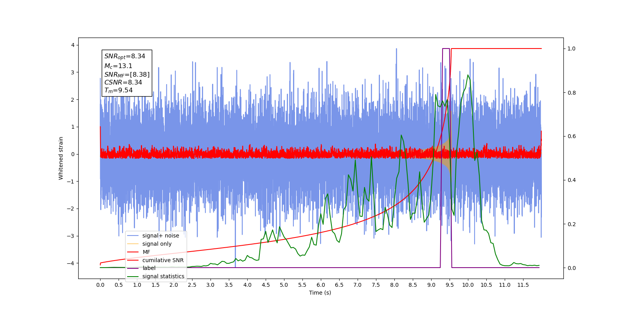Click the green signal statistics peak near 10.0 s
The image size is (626, 313).
(x=468, y=75)
